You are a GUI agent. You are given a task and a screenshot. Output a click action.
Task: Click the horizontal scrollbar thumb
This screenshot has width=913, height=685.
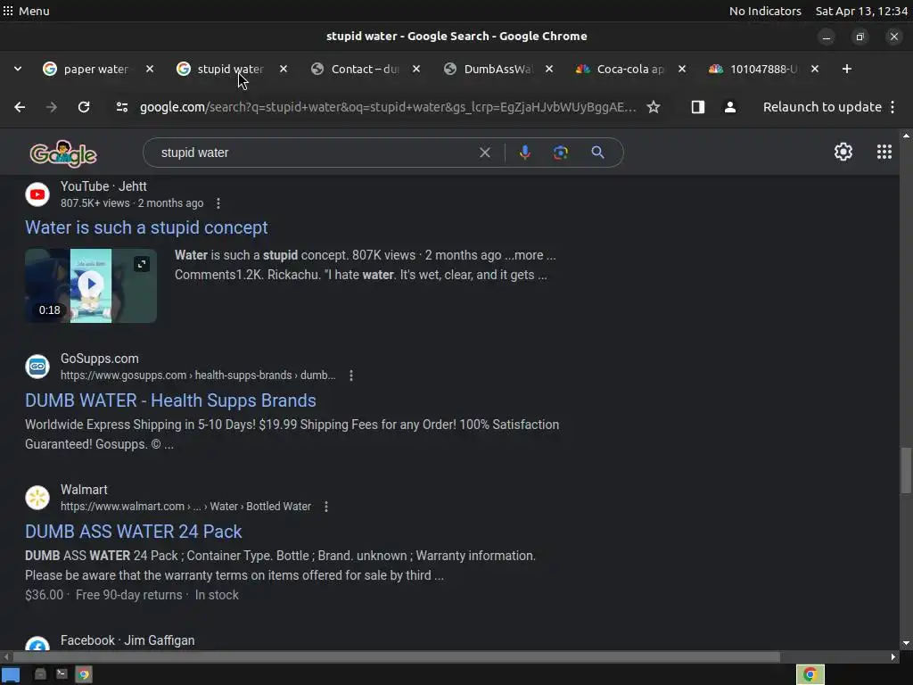(x=395, y=656)
